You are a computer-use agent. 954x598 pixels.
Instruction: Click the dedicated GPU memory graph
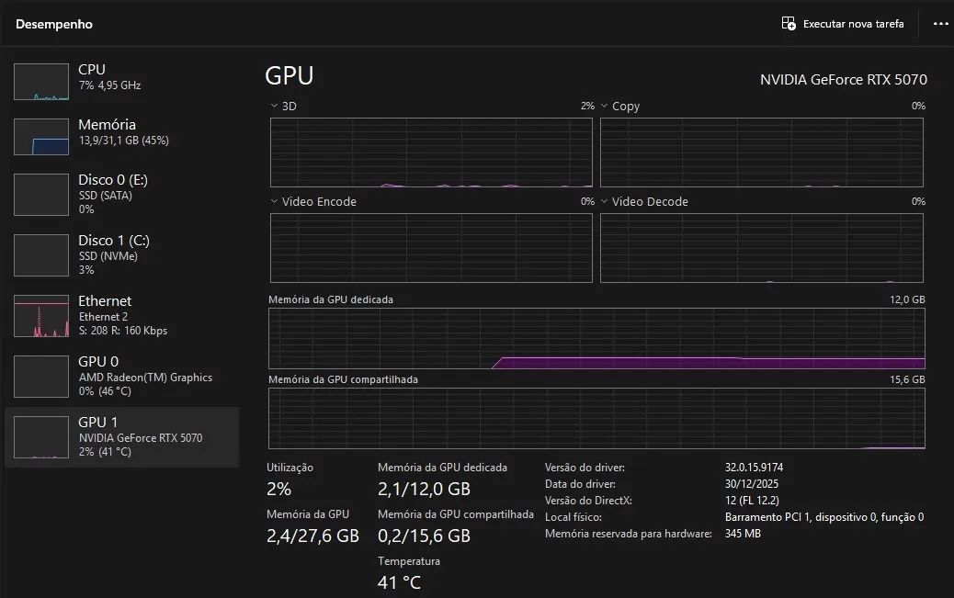[596, 339]
